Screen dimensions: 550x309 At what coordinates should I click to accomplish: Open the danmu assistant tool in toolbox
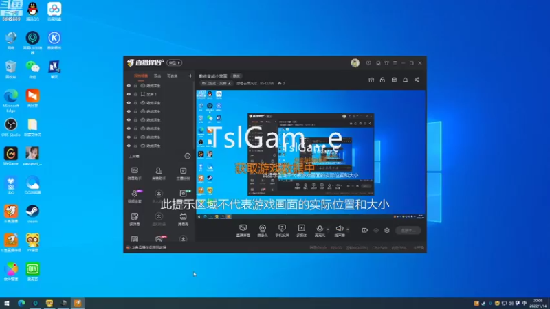134,174
